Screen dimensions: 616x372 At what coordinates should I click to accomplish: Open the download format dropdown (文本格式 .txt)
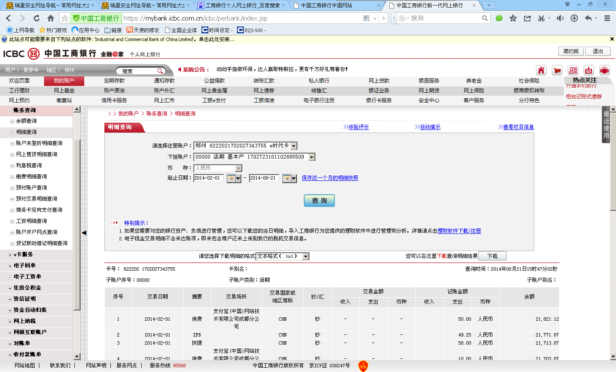click(305, 257)
